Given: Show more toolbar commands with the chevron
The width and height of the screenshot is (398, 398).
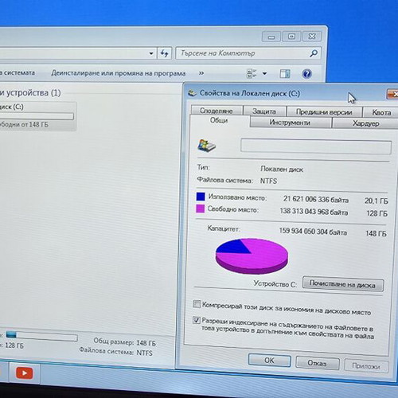Looking at the screenshot, I should click(201, 73).
